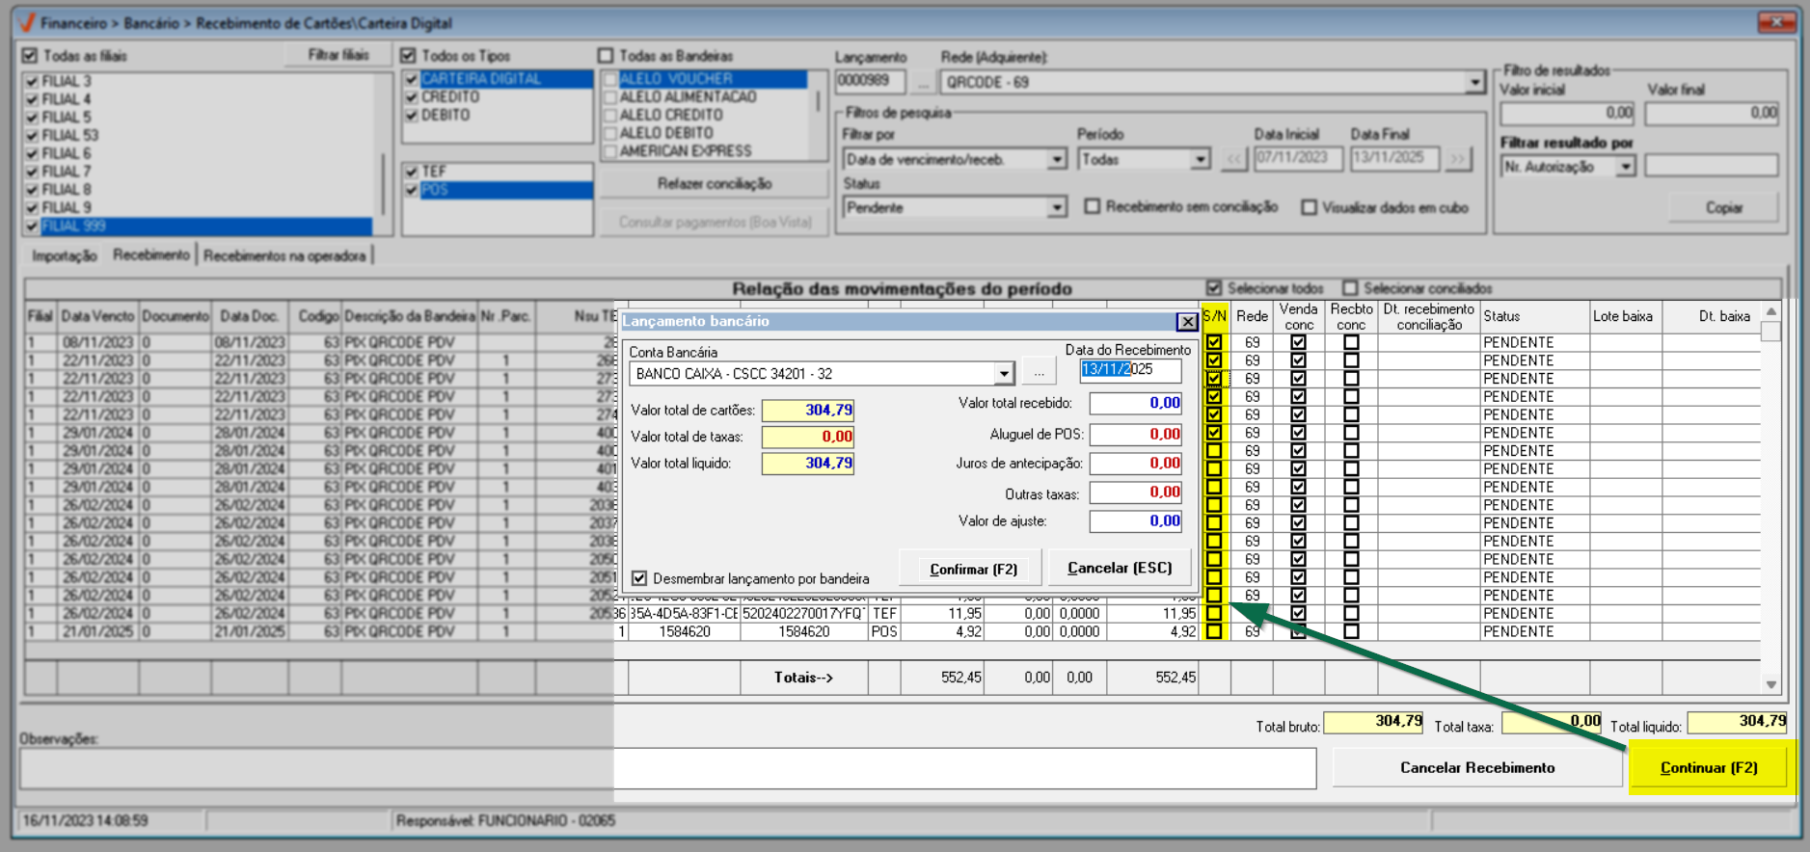This screenshot has width=1810, height=852.
Task: Enable Recebimento sem conciliação checkbox
Action: pos(1093,207)
